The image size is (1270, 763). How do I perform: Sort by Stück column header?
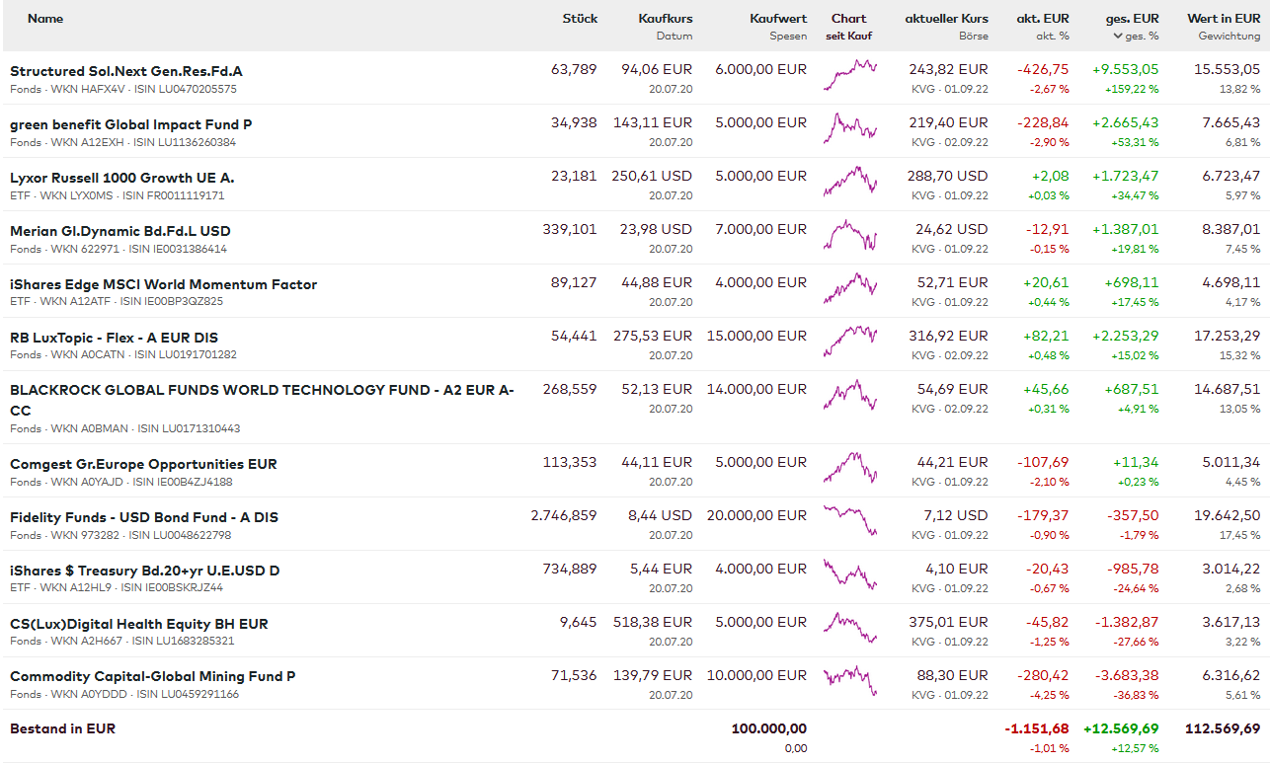pyautogui.click(x=580, y=19)
